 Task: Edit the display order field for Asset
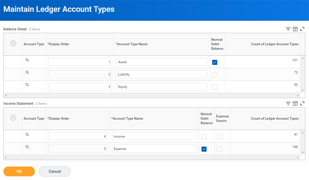point(80,62)
